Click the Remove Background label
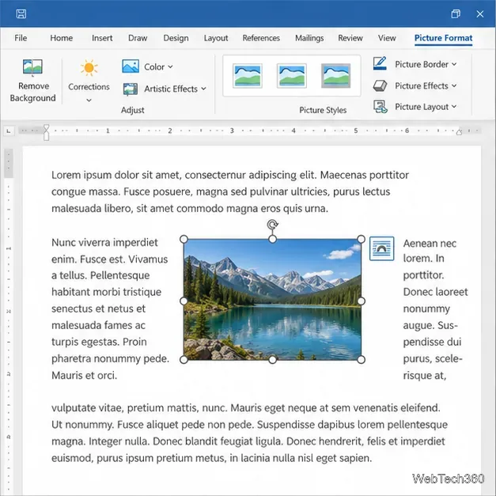 pyautogui.click(x=33, y=92)
